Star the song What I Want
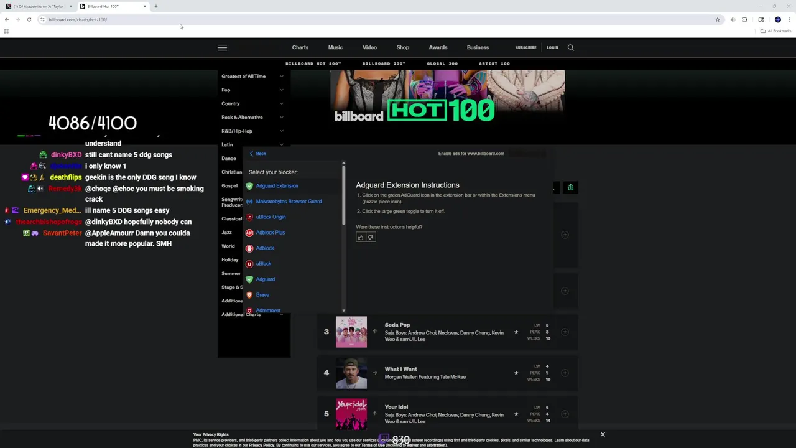Screen dimensions: 796x448 click(x=516, y=373)
